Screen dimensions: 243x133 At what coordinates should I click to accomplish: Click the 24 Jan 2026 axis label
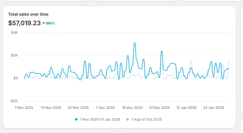[214, 107]
